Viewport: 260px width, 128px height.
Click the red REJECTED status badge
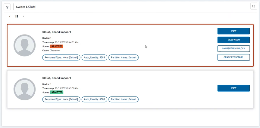(x=57, y=47)
